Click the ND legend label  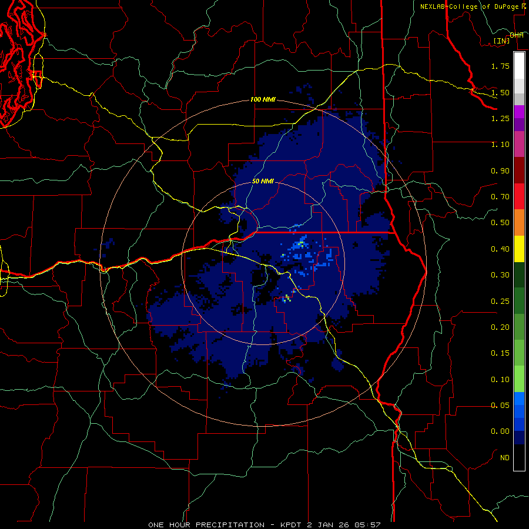pos(505,458)
